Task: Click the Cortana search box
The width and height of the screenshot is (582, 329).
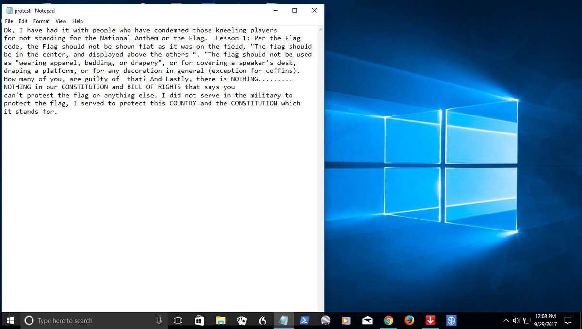Action: tap(94, 320)
